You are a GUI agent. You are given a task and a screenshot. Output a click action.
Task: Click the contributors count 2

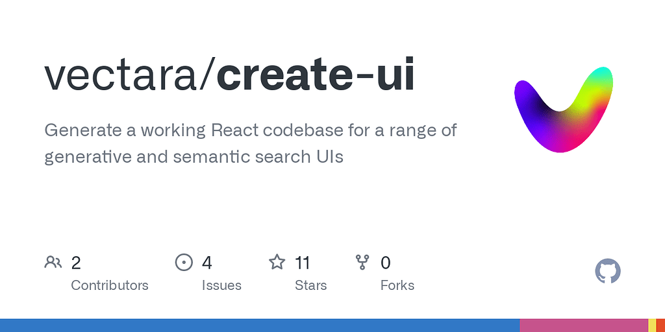tap(76, 263)
